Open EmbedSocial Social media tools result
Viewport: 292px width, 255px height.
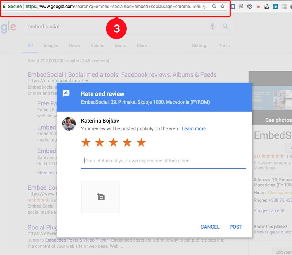(x=122, y=75)
